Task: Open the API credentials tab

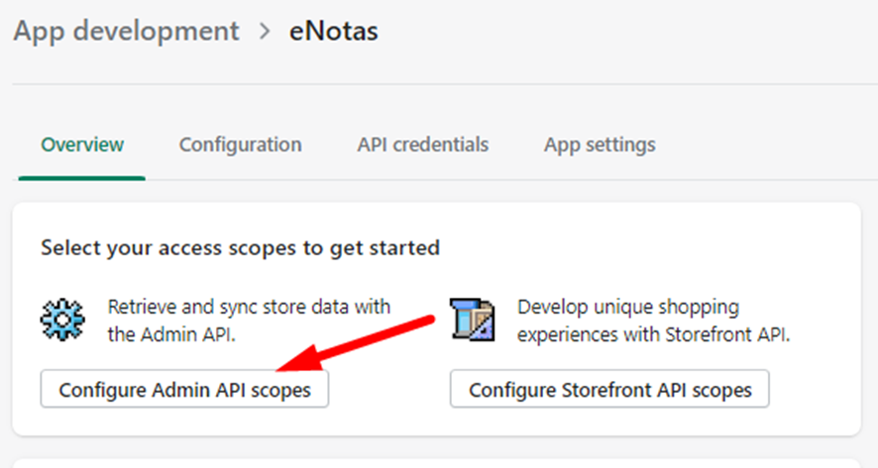Action: (x=423, y=144)
